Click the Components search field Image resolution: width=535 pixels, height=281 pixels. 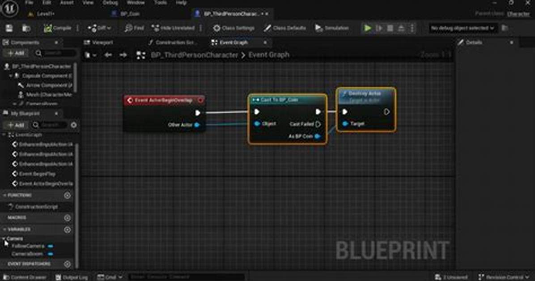pos(55,53)
